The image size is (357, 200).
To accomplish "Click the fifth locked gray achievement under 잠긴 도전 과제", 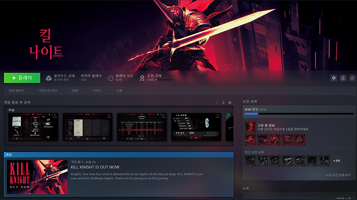I will pyautogui.click(x=299, y=161).
